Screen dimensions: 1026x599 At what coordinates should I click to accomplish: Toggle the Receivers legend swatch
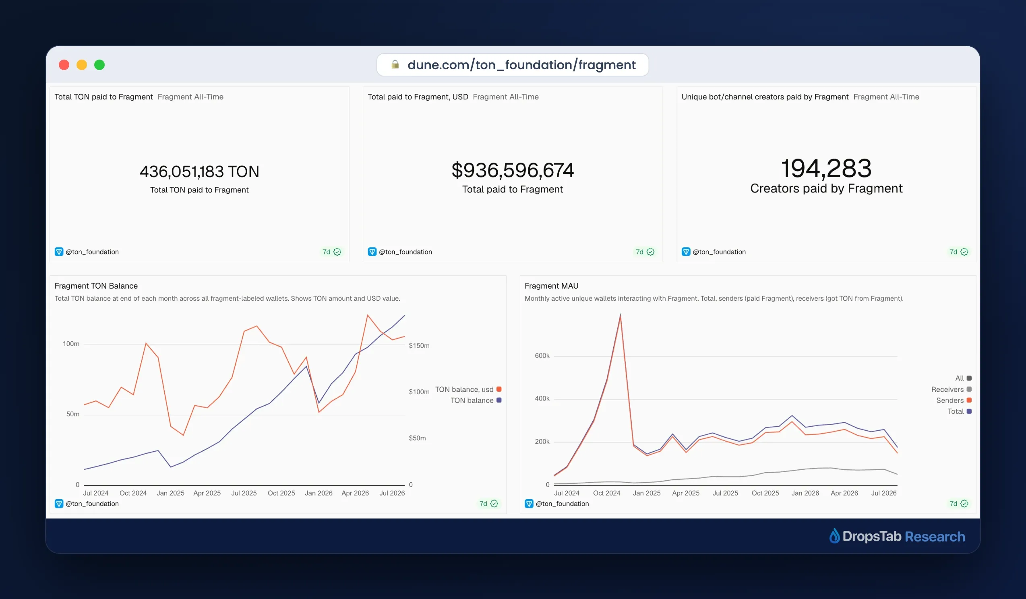pos(969,389)
